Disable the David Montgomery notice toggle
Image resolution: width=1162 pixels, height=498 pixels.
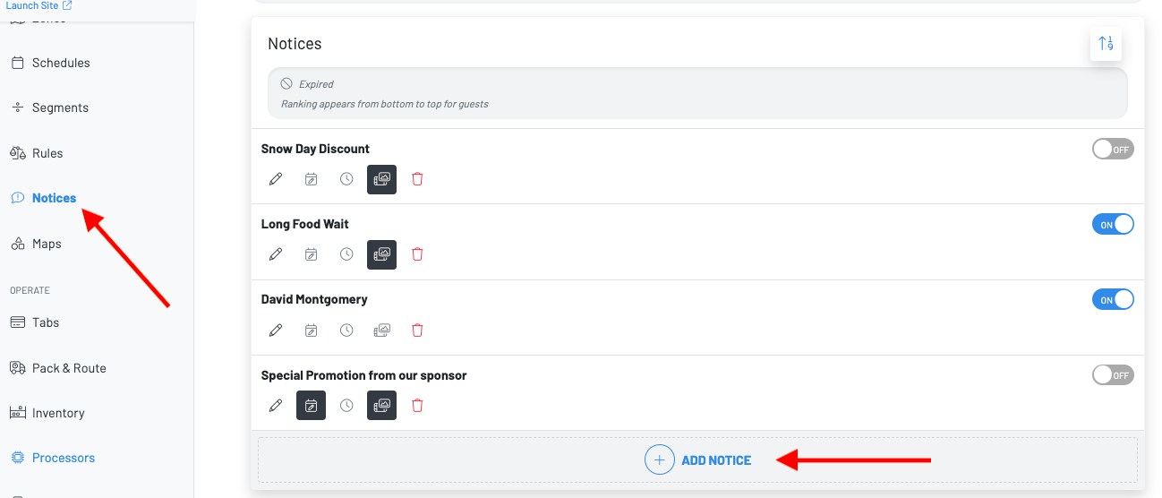coord(1113,300)
